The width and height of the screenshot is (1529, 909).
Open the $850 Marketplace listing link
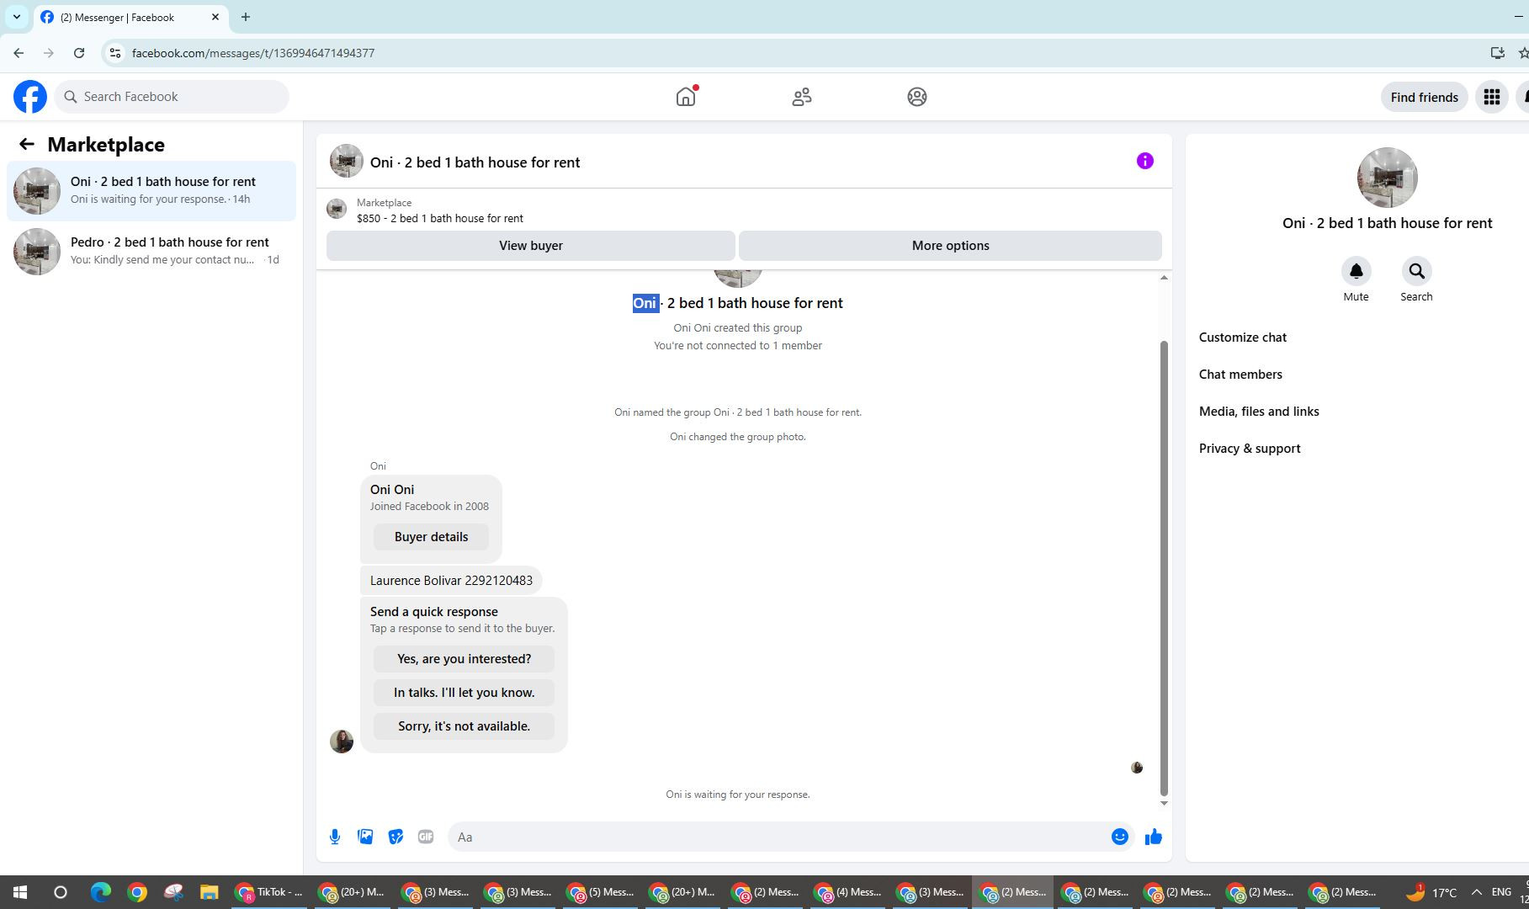pos(440,218)
